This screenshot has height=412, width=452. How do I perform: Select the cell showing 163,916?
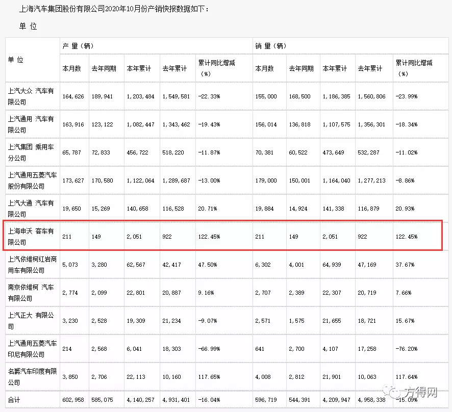pyautogui.click(x=73, y=124)
